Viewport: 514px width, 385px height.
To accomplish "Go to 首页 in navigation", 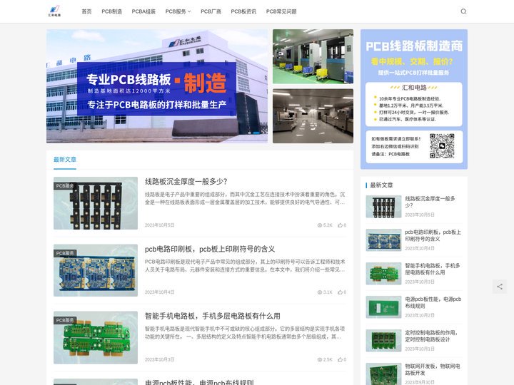I will [x=86, y=11].
